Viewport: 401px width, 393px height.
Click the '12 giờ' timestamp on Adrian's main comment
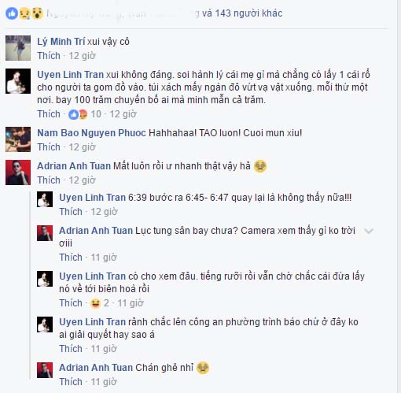tap(82, 180)
